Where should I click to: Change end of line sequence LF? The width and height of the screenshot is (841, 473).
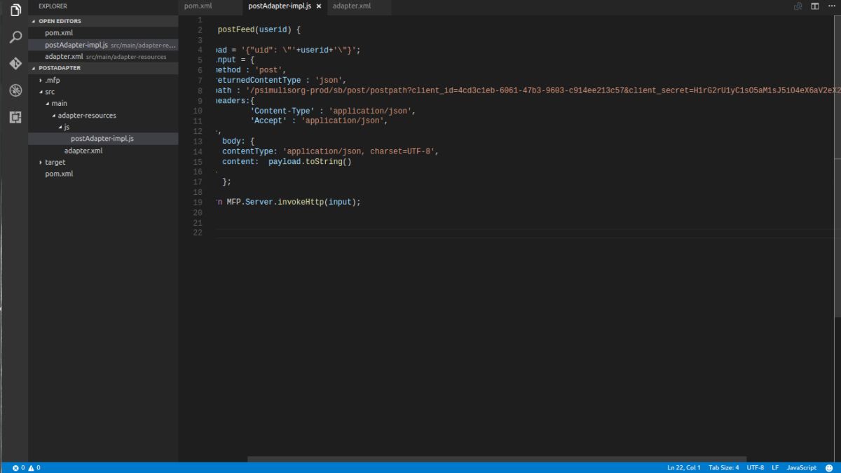[x=775, y=467]
